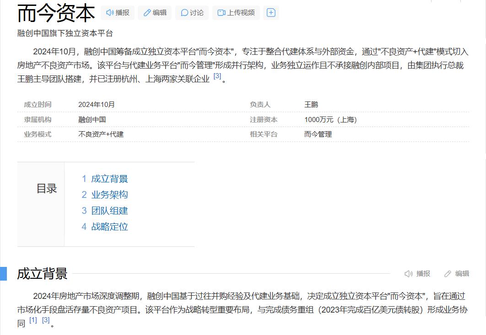Jump to 1 成立背景 in contents
The height and width of the screenshot is (335, 486).
point(105,179)
